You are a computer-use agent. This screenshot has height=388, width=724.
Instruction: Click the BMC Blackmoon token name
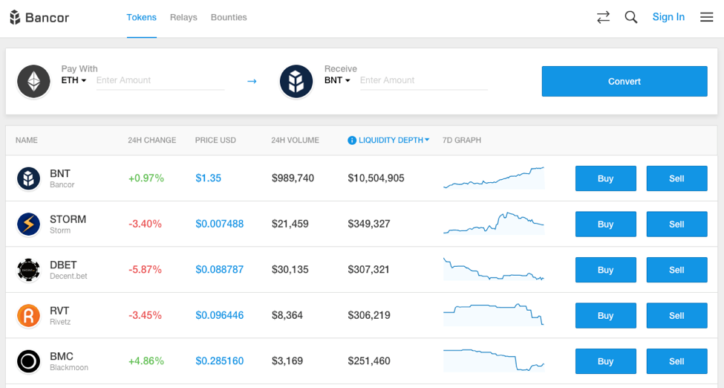tap(69, 362)
